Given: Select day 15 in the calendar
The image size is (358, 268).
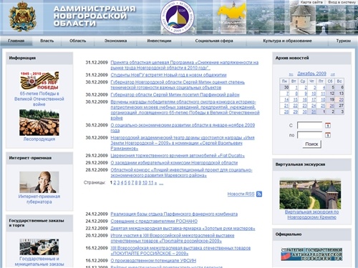Looking at the screenshot, I should click(x=296, y=99).
